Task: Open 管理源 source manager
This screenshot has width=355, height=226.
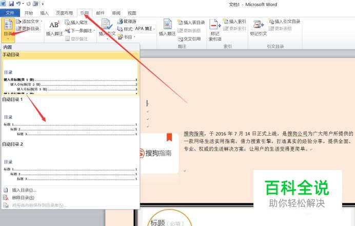Action: [x=127, y=22]
